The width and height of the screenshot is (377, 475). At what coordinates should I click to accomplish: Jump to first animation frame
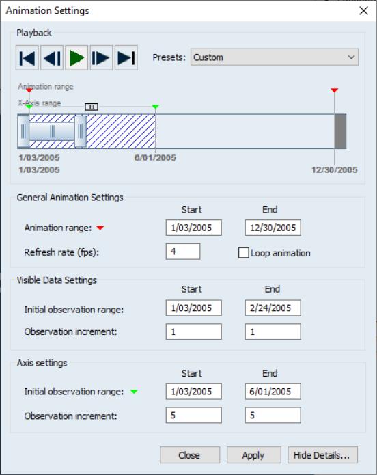coord(27,58)
